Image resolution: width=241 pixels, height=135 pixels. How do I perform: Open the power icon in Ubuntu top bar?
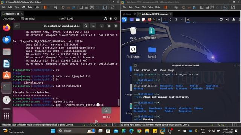pos(116,18)
